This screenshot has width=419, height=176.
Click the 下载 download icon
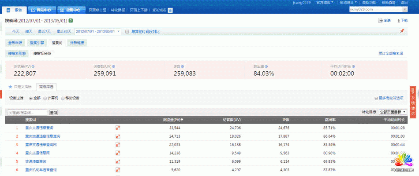click(399, 21)
